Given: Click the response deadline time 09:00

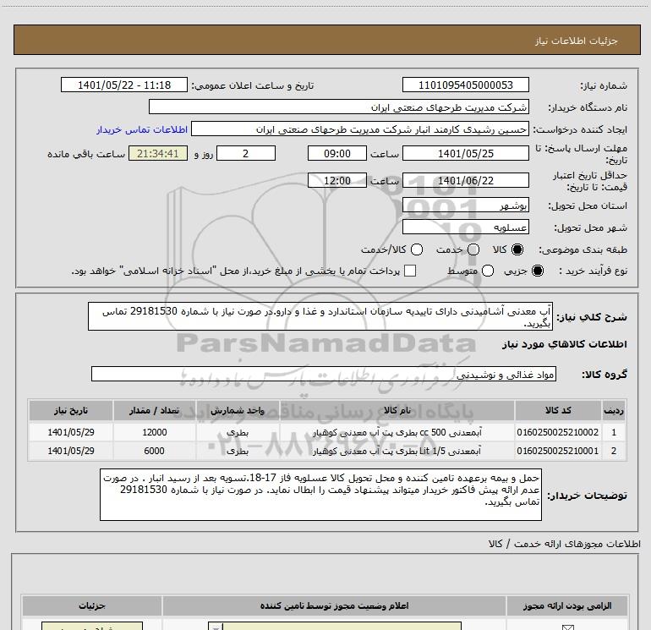Looking at the screenshot, I should pos(337,153).
